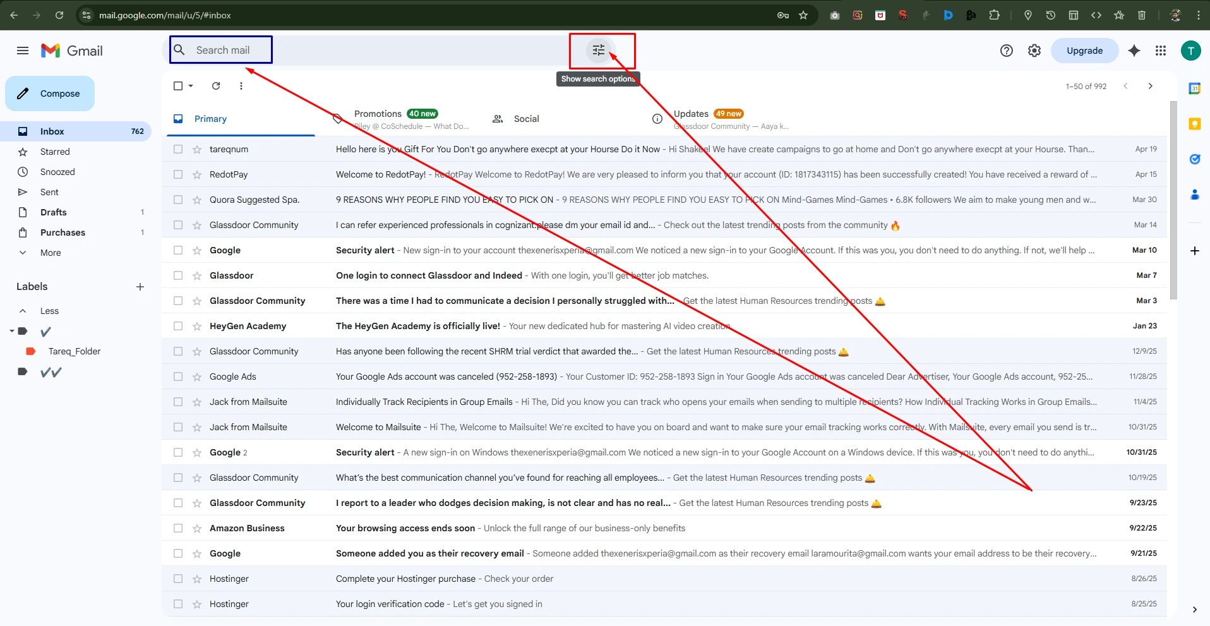Reload the page in Chrome
Screen dimensions: 1210x626
pyautogui.click(x=59, y=15)
